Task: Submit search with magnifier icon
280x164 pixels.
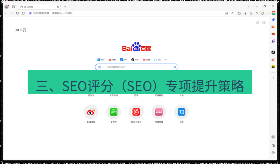Action: coord(175,67)
